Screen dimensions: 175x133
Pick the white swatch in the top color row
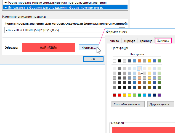pyautogui.click(x=115, y=61)
